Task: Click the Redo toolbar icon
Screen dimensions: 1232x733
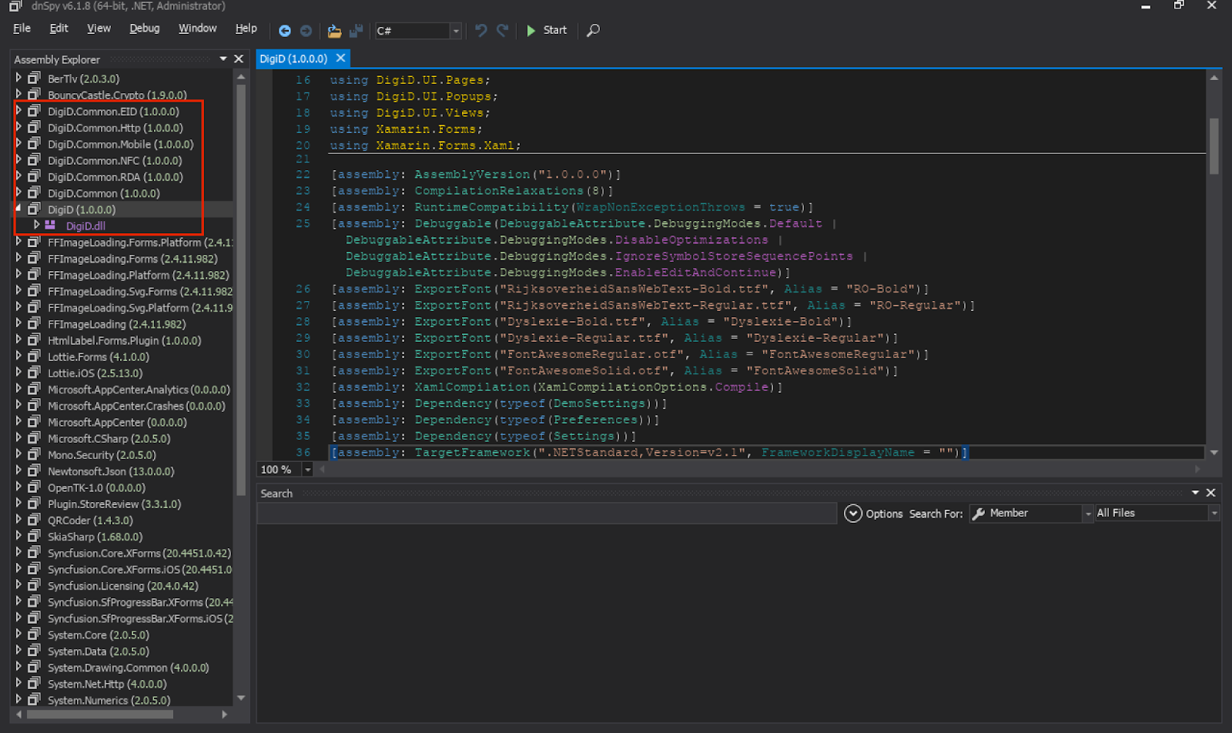Action: [502, 31]
